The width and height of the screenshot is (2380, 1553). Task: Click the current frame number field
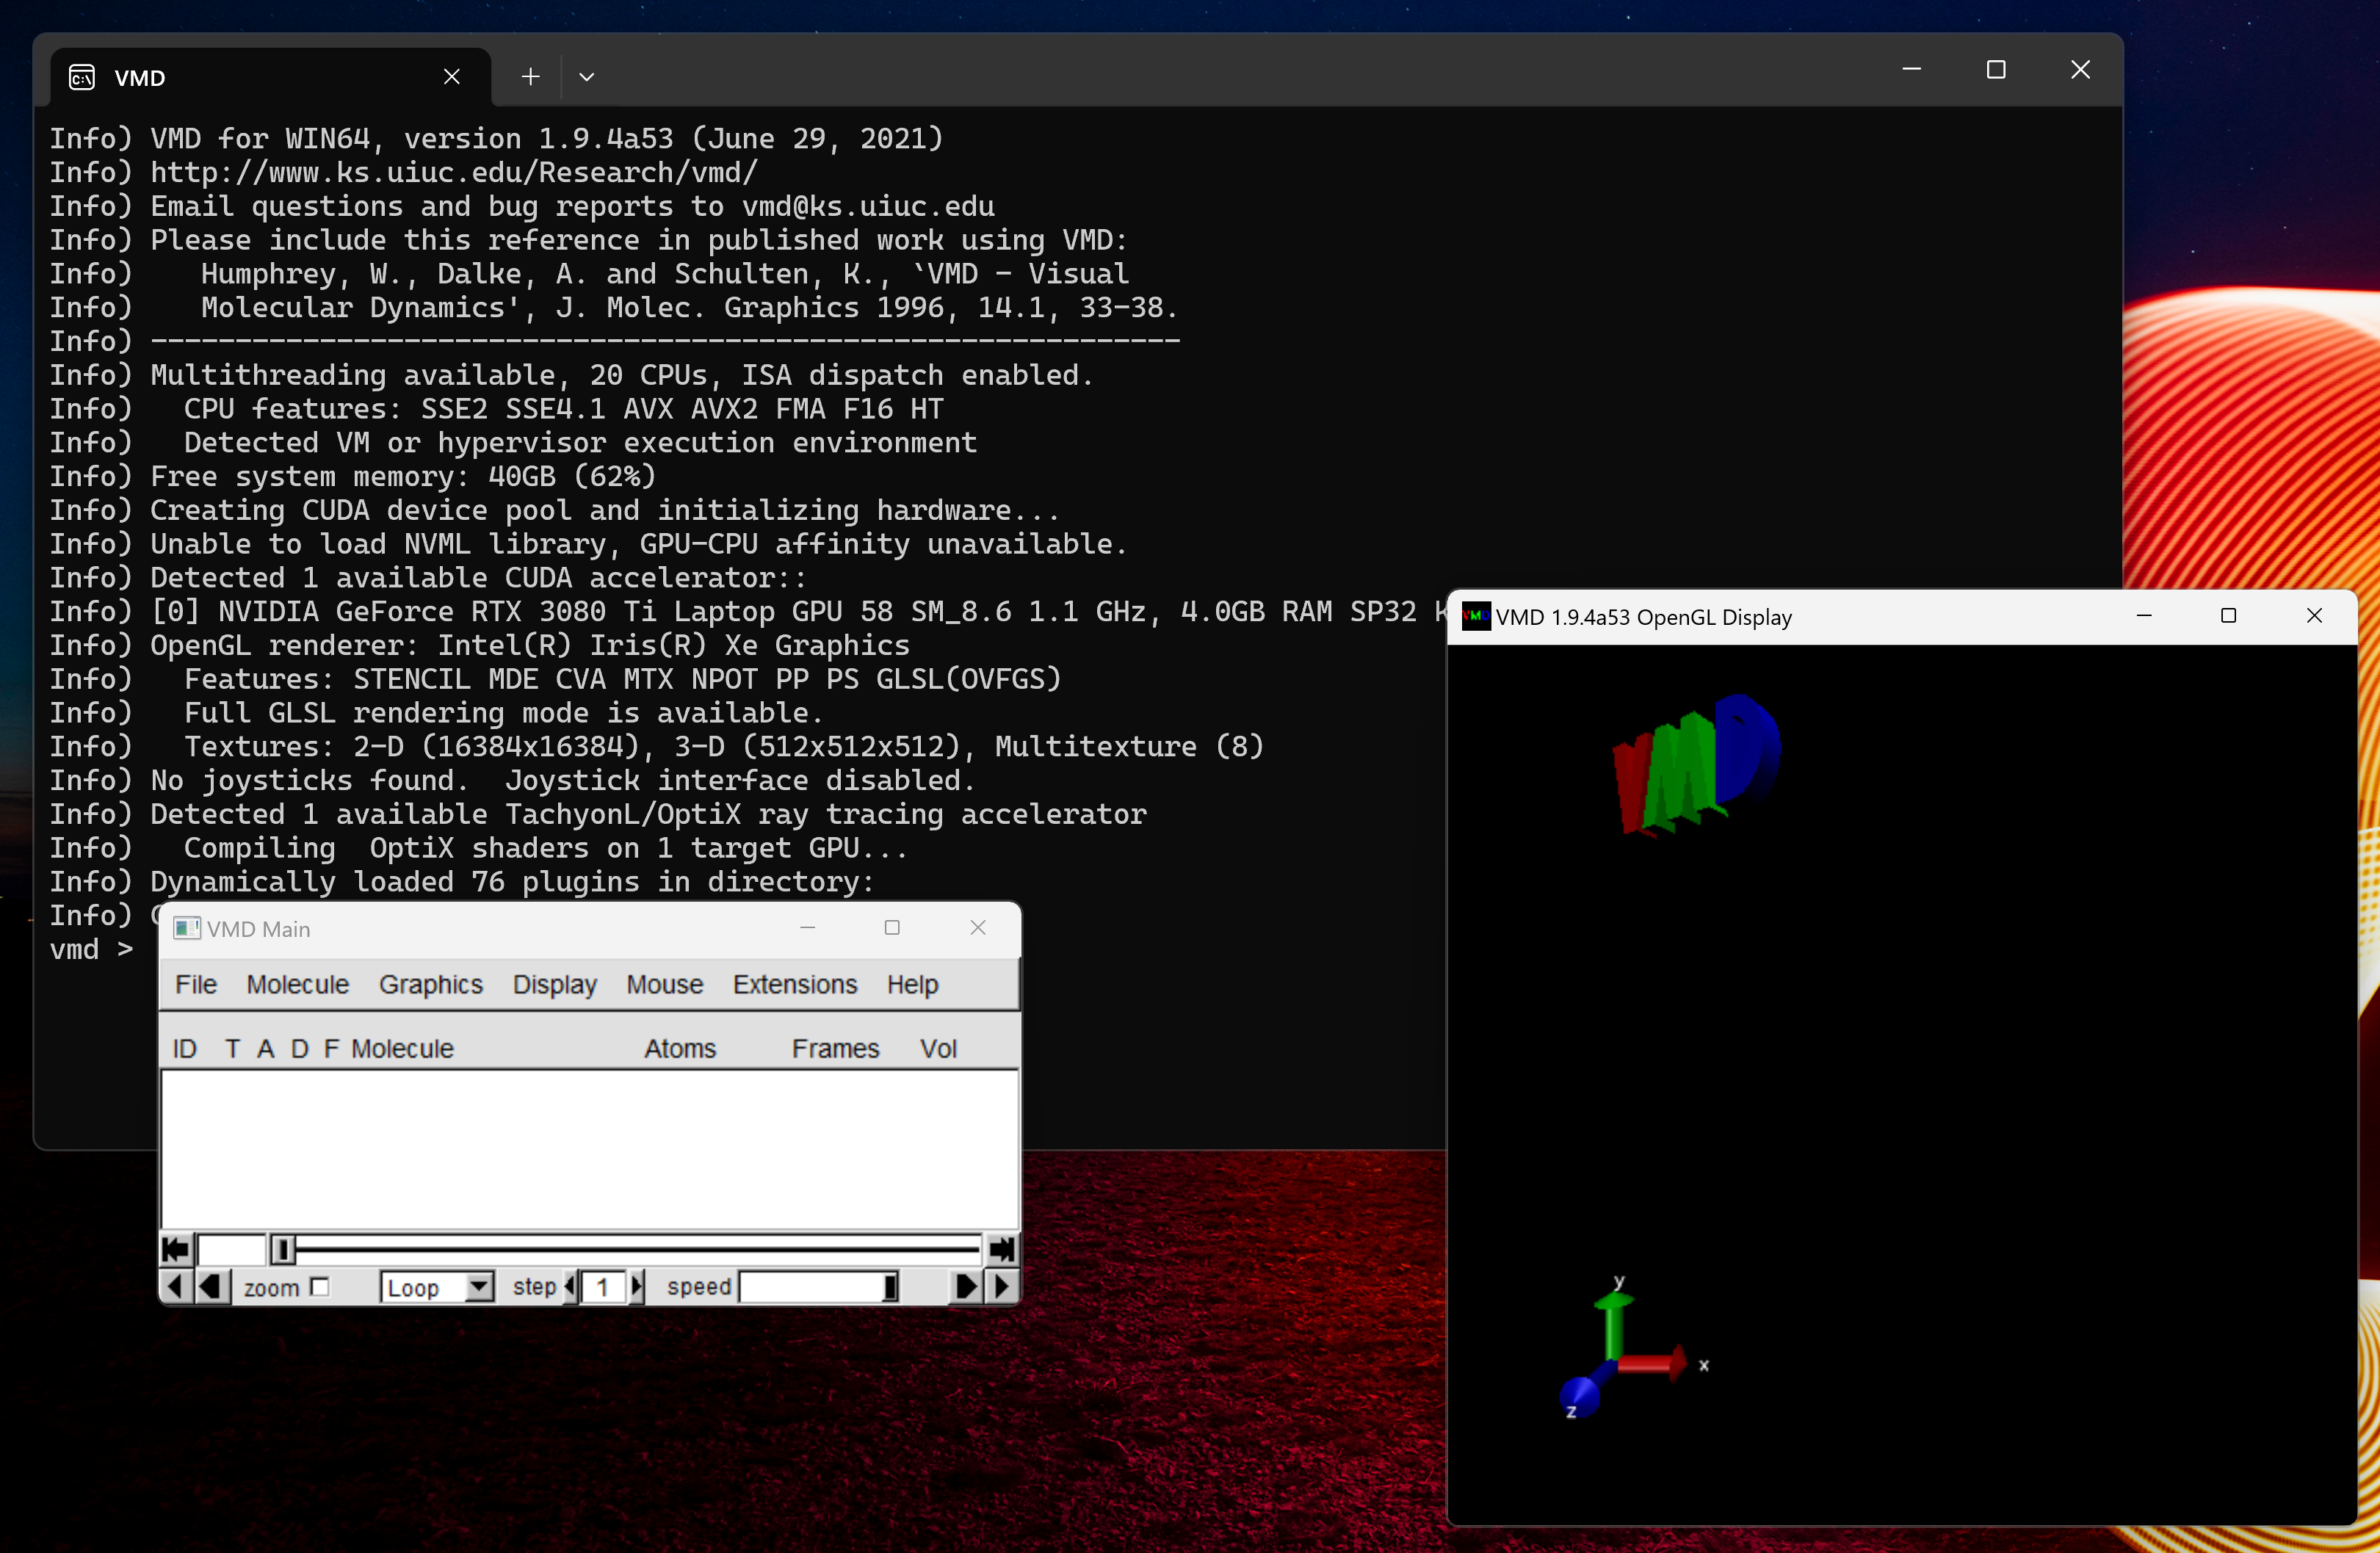(231, 1249)
